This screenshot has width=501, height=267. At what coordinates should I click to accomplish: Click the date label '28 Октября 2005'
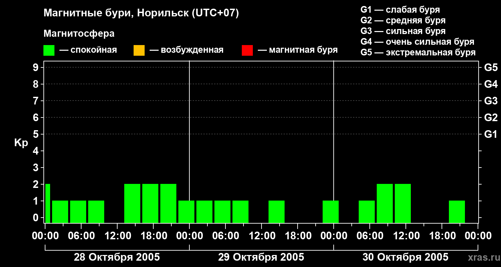(x=117, y=257)
